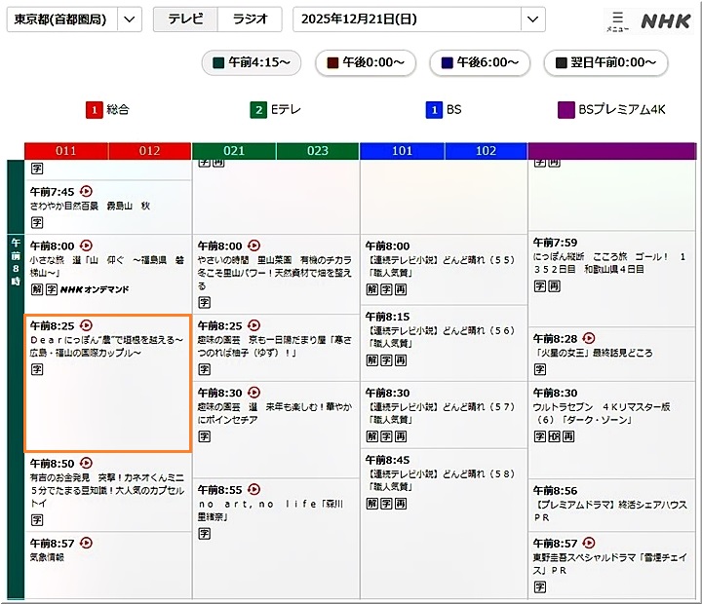Click play icon beside 午前8:28 火星の女王
This screenshot has height=604, width=702.
[x=589, y=338]
